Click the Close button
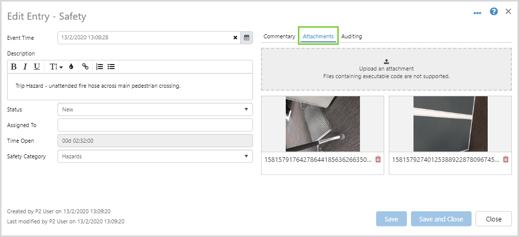This screenshot has height=237, width=519. point(494,219)
